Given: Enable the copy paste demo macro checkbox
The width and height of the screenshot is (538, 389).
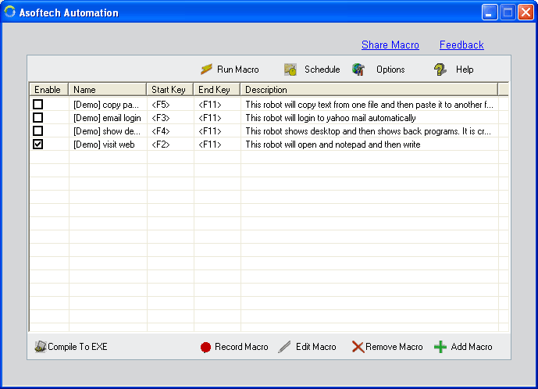Looking at the screenshot, I should (37, 105).
